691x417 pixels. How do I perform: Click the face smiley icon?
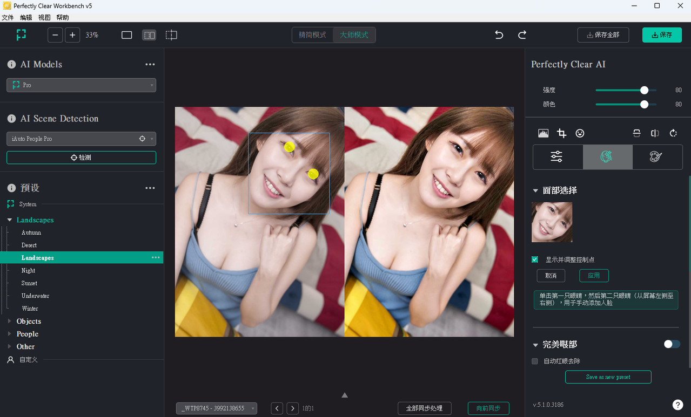click(x=580, y=133)
